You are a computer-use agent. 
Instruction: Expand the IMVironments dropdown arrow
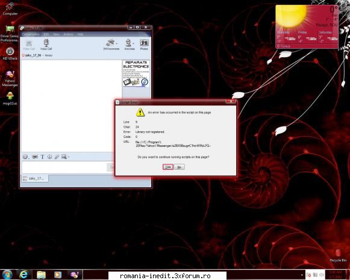coord(117,43)
